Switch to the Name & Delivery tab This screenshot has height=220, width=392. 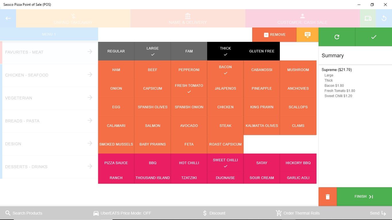pyautogui.click(x=188, y=18)
